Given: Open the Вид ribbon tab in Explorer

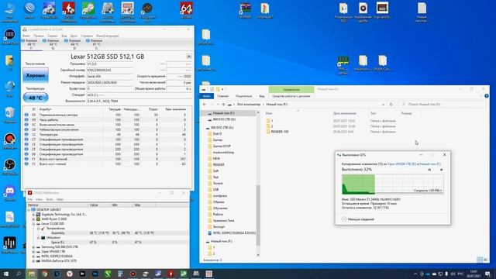Looking at the screenshot, I should [262, 96].
